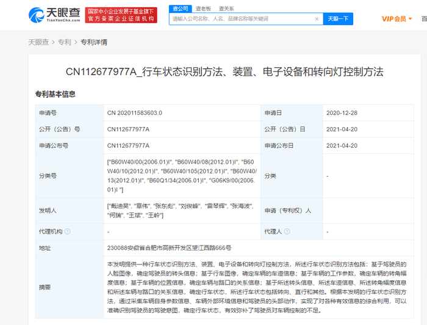Click the patent title CN112677977A heading
The width and height of the screenshot is (427, 325).
click(224, 71)
